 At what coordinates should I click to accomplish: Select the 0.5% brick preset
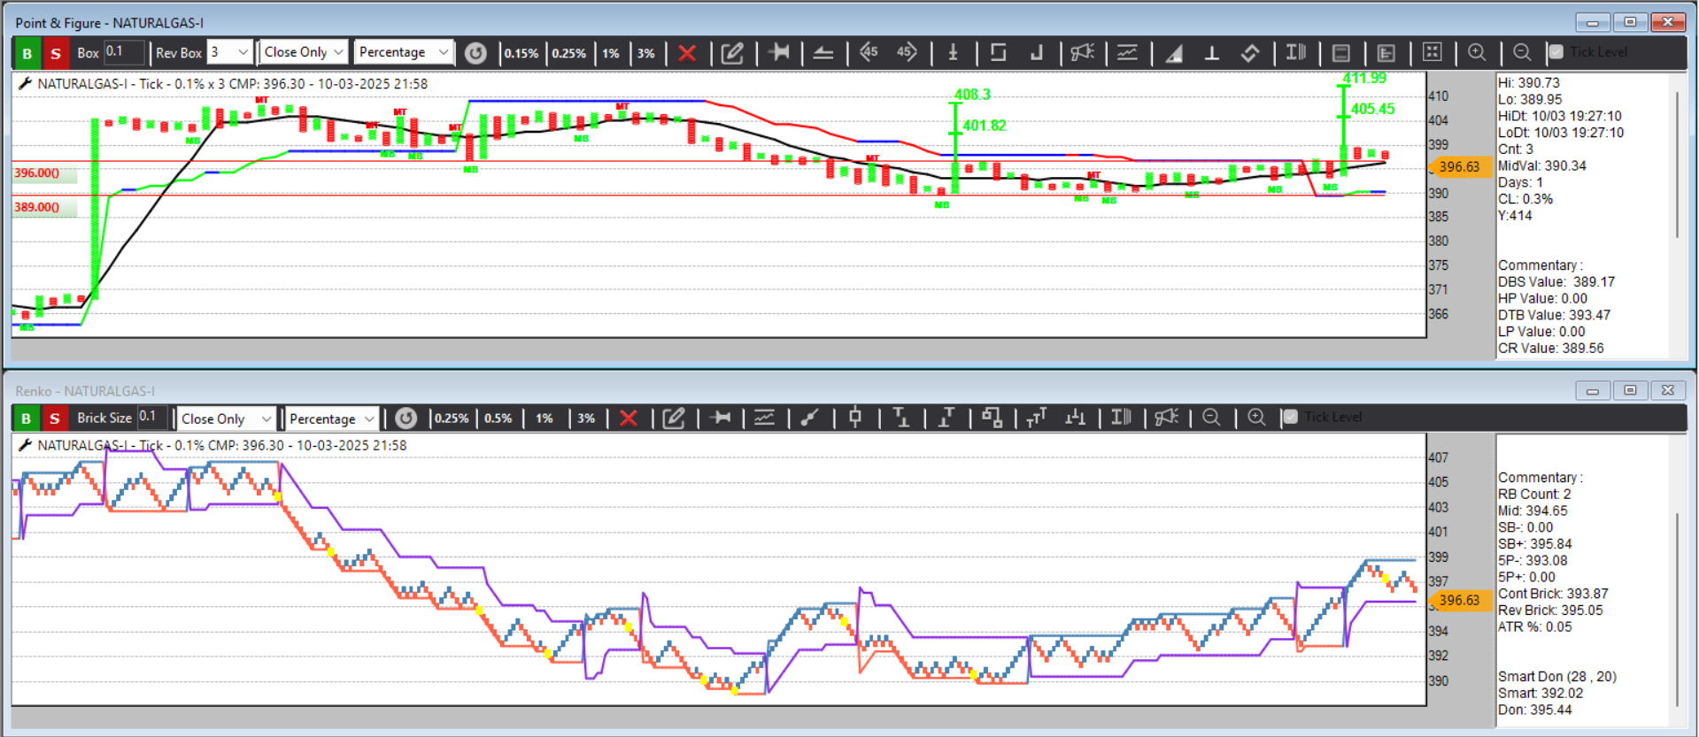click(x=498, y=418)
